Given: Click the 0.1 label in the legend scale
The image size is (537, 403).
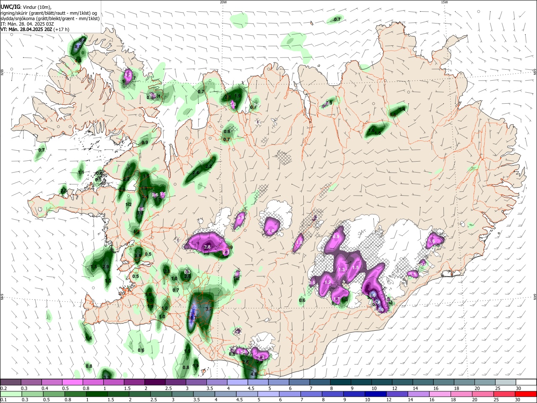Looking at the screenshot, I should point(3,400).
